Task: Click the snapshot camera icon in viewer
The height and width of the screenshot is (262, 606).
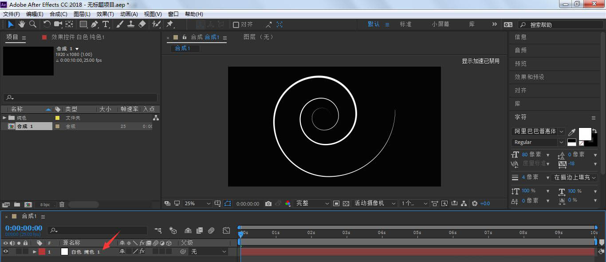Action: coord(268,203)
